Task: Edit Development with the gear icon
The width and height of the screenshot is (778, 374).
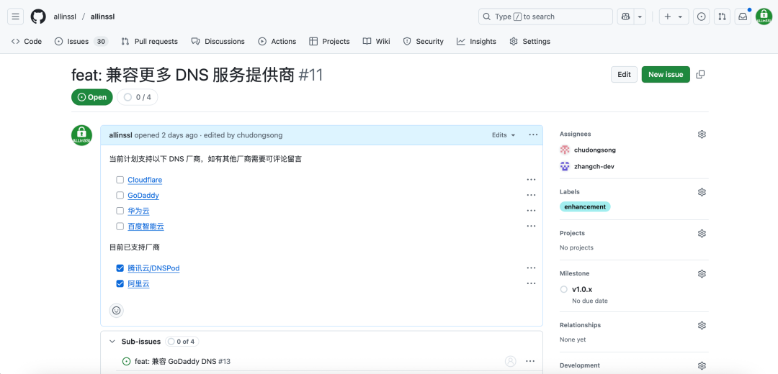Action: click(x=702, y=365)
